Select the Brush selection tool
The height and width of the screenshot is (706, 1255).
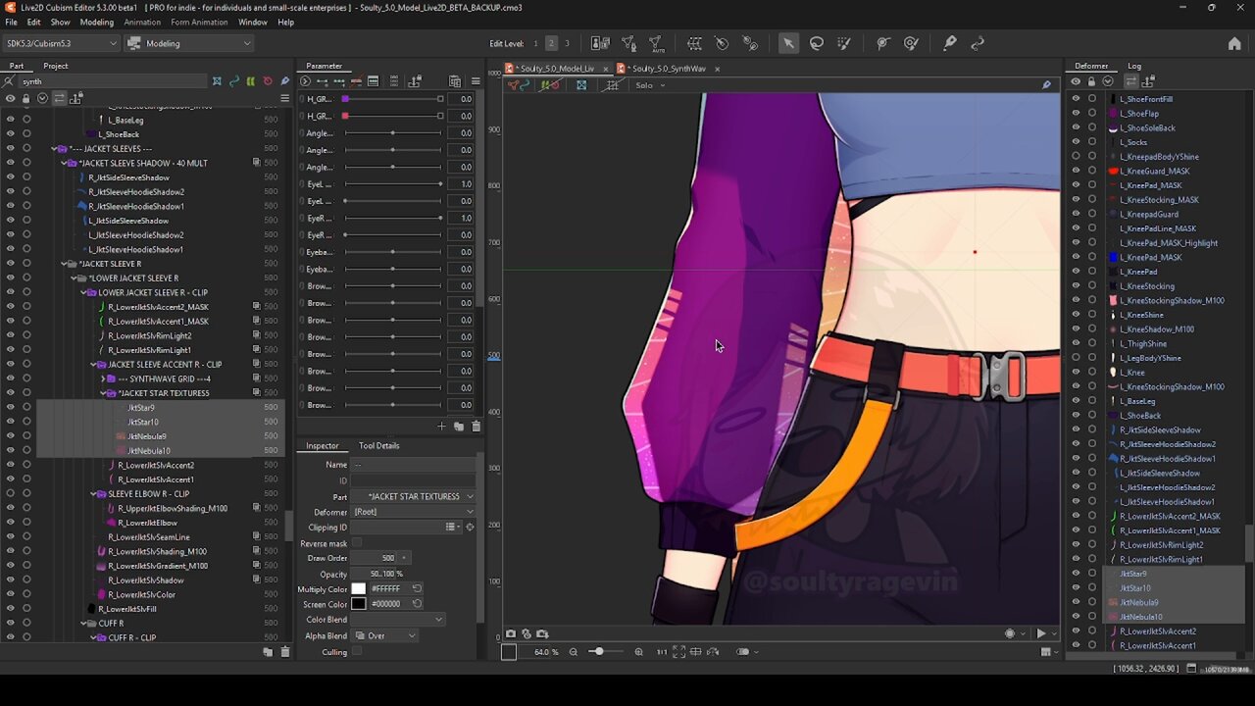pos(843,43)
